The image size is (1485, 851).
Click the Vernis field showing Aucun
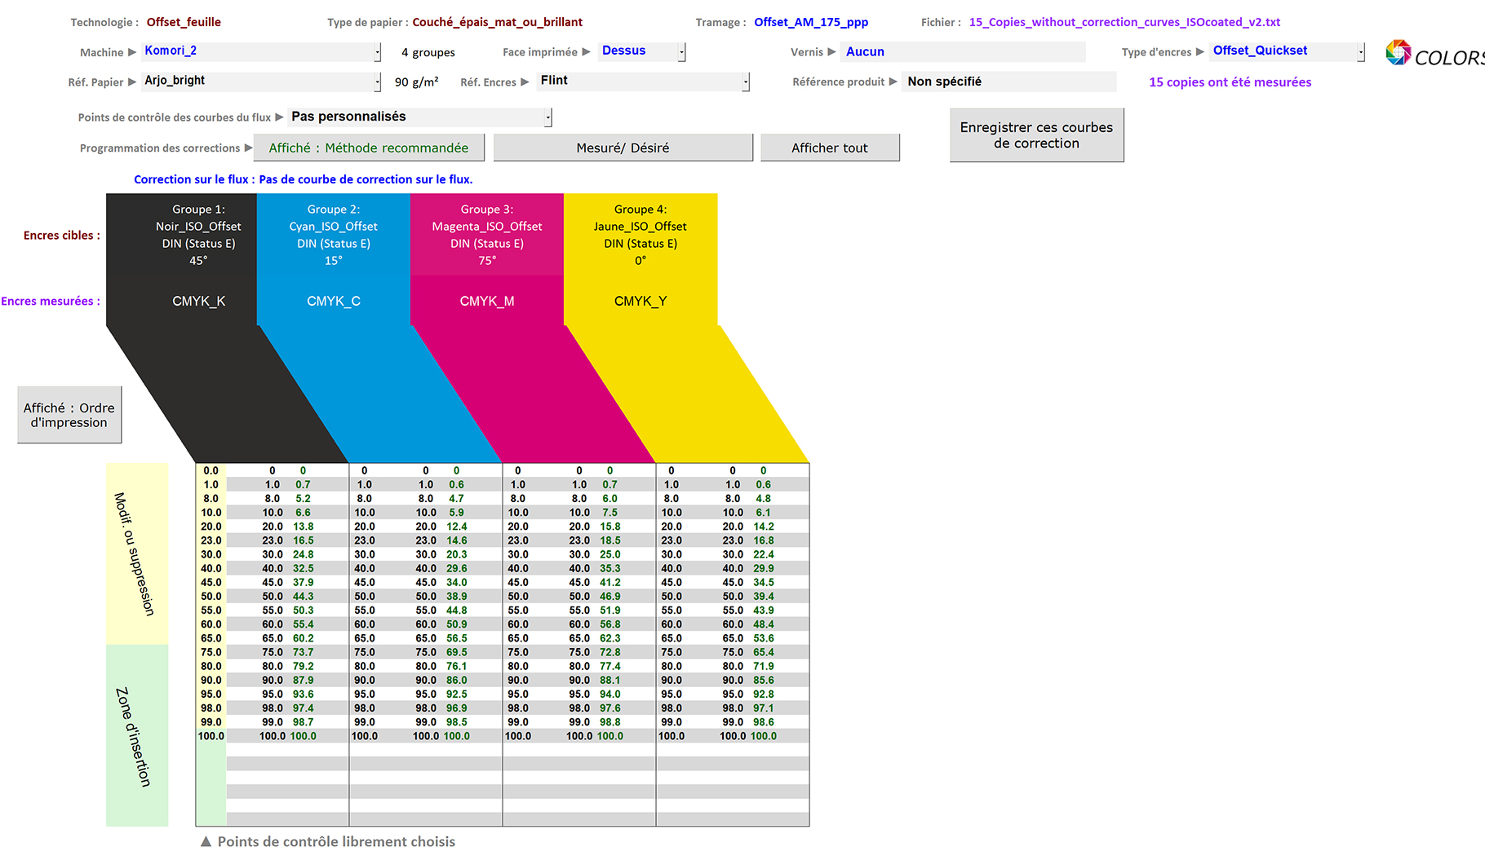[x=963, y=52]
